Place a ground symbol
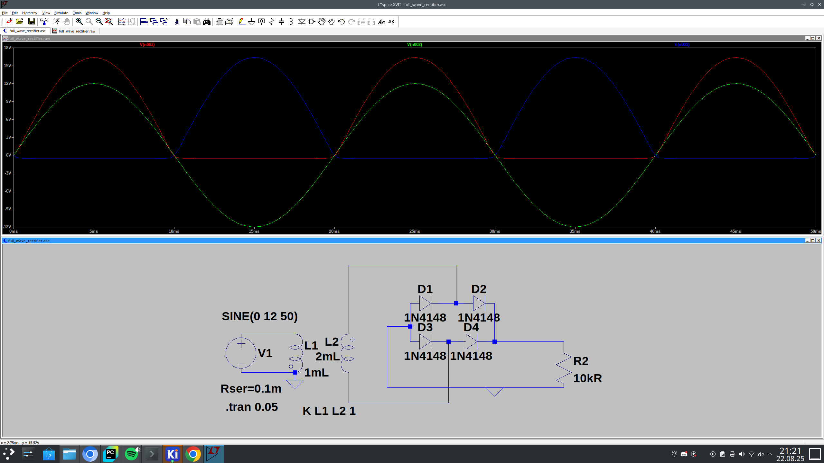Viewport: 824px width, 463px height. [252, 22]
